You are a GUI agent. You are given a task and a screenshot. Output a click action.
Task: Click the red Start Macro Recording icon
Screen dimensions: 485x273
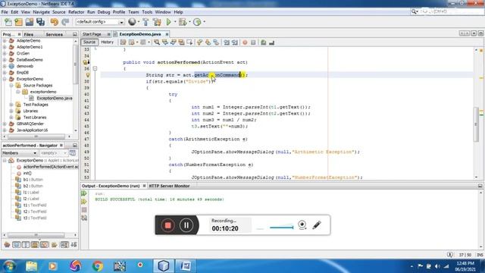245,42
